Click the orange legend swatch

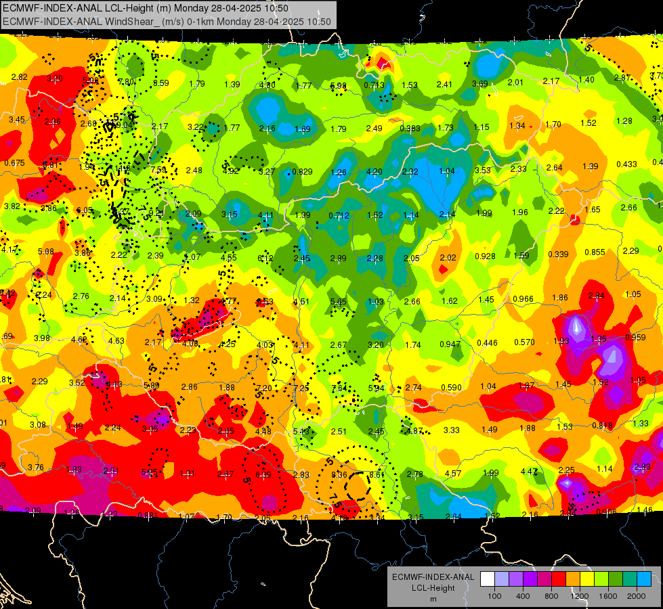click(x=573, y=579)
